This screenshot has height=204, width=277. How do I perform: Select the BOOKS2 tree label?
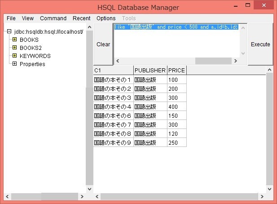coord(31,48)
